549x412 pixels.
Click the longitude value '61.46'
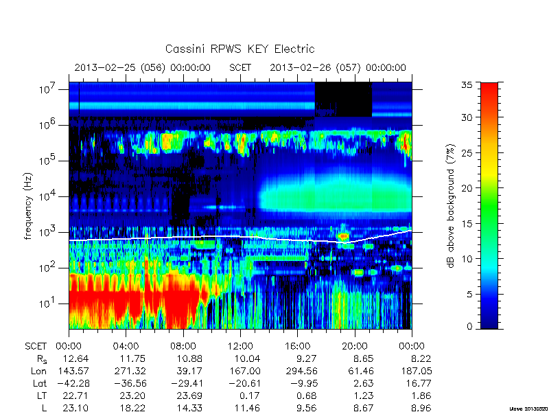[x=362, y=371]
